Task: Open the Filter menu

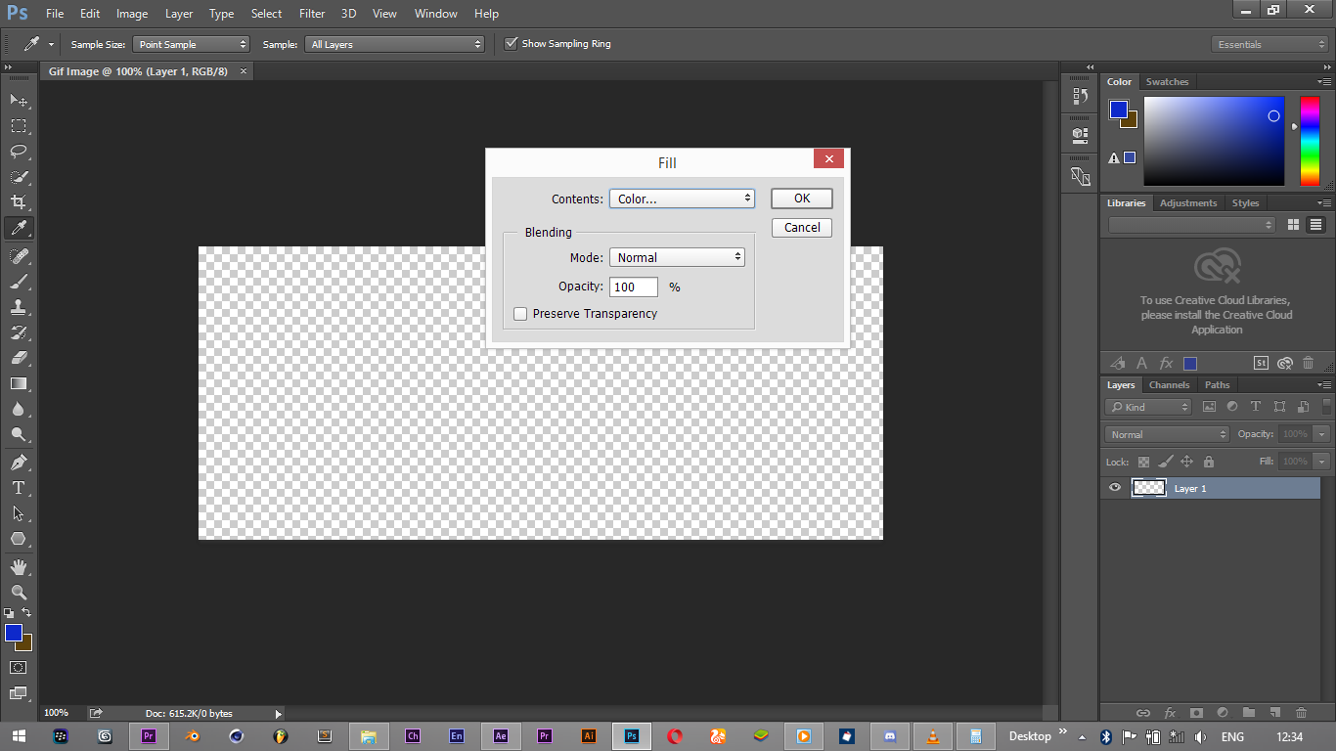Action: point(312,14)
